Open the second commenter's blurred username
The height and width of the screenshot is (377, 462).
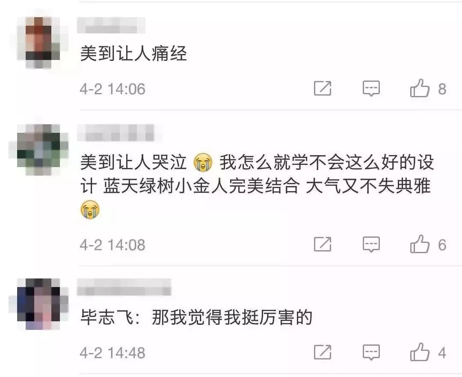(x=116, y=133)
